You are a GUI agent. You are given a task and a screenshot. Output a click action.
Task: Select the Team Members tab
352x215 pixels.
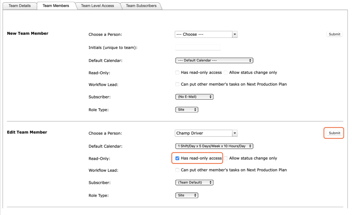(x=56, y=6)
